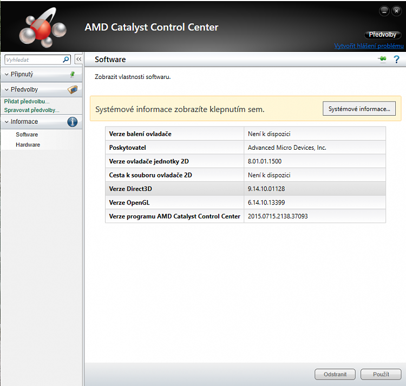The image size is (406, 386).
Task: Select Hardware in the Informace tree
Action: point(28,144)
